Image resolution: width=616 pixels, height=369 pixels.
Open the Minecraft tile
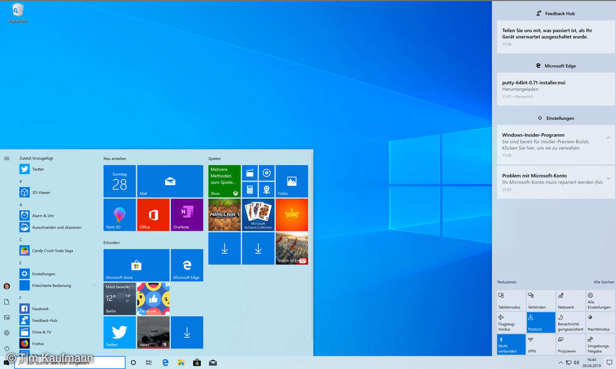point(224,215)
